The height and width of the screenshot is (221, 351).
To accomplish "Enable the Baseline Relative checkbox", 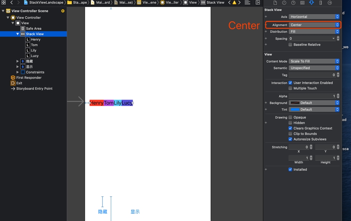I will point(290,45).
